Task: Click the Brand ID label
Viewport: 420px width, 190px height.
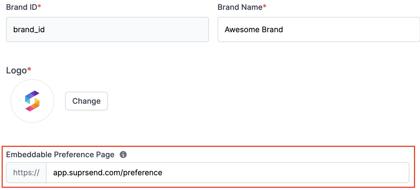Action: tap(21, 7)
